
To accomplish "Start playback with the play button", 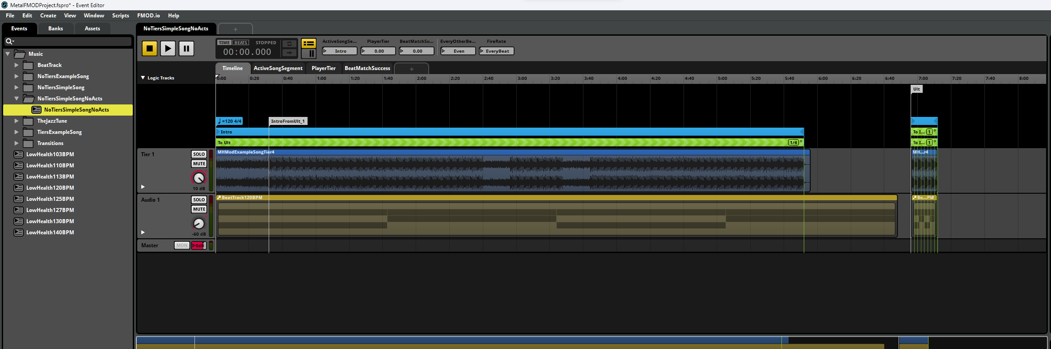I will [168, 48].
